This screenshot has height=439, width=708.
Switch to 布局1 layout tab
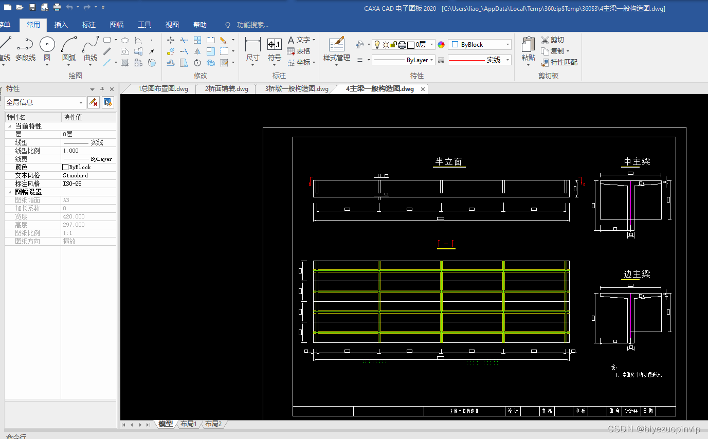coord(188,424)
